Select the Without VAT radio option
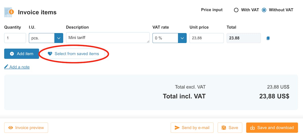The width and height of the screenshot is (303, 140). 264,10
